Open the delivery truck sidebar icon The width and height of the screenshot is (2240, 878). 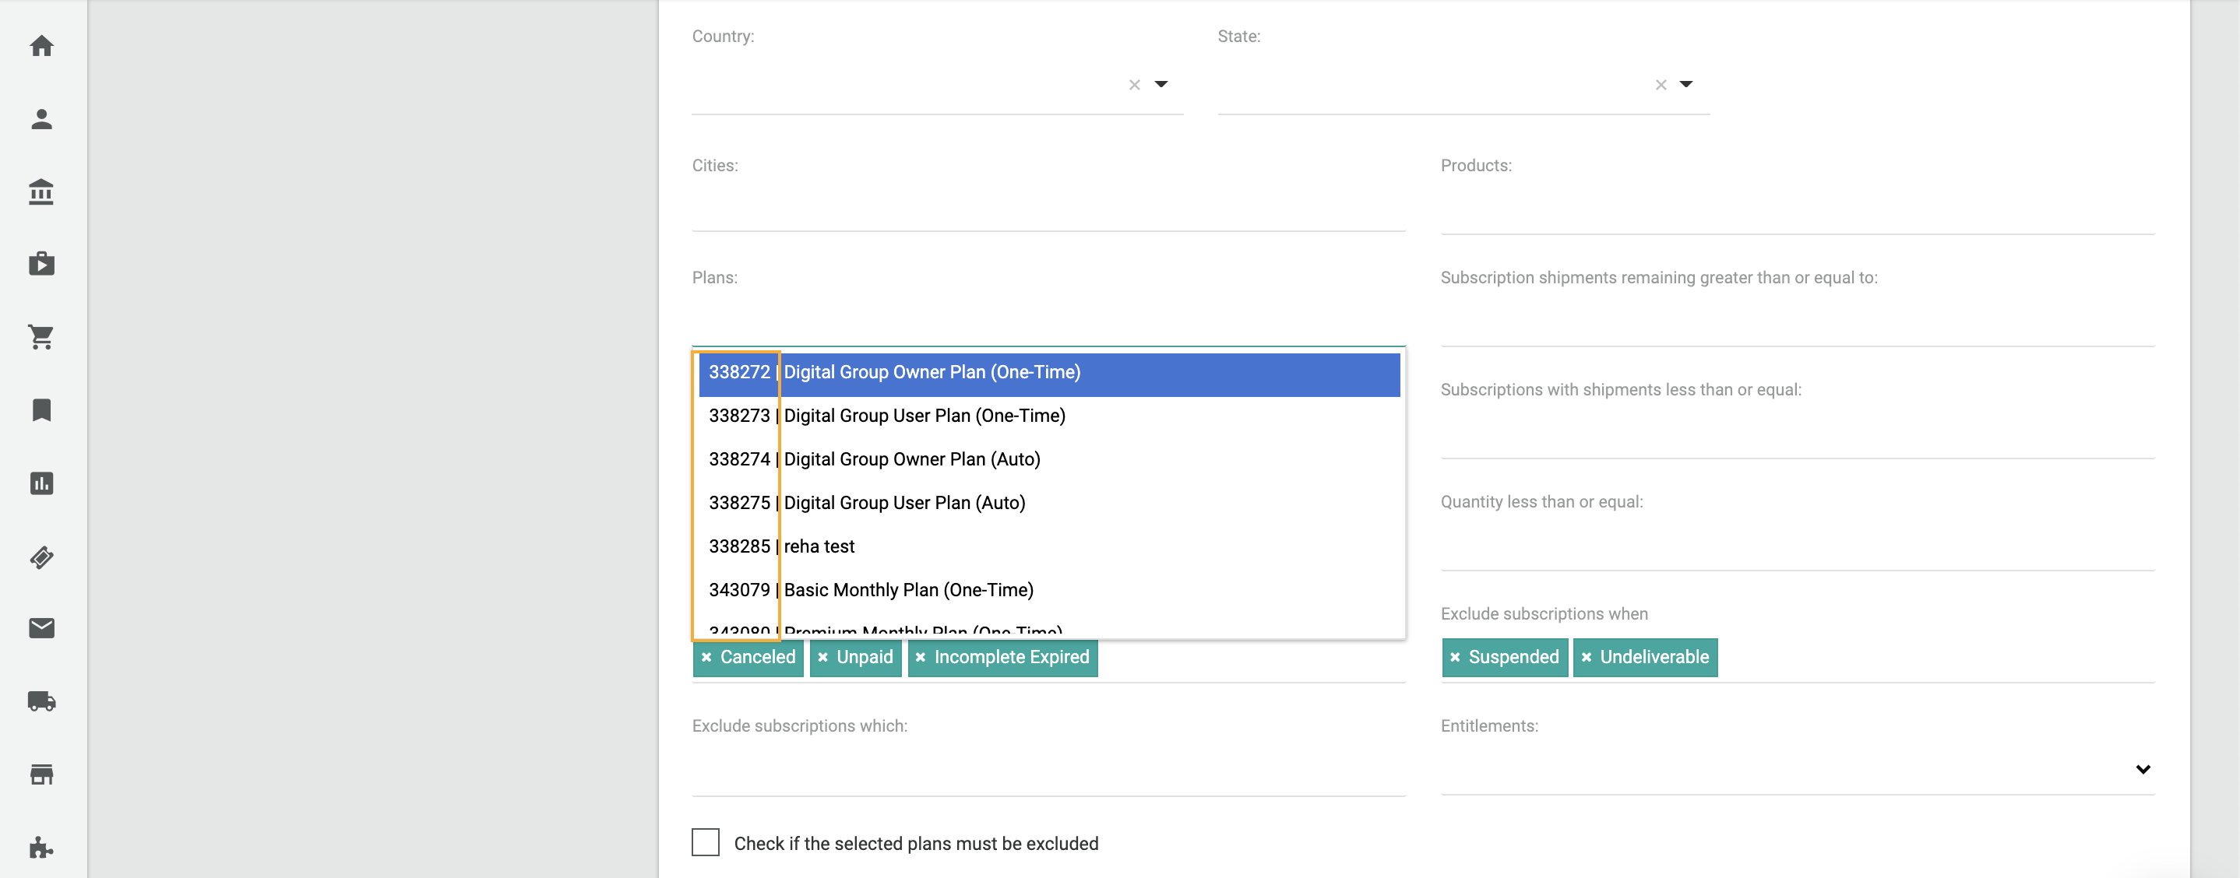pos(41,701)
